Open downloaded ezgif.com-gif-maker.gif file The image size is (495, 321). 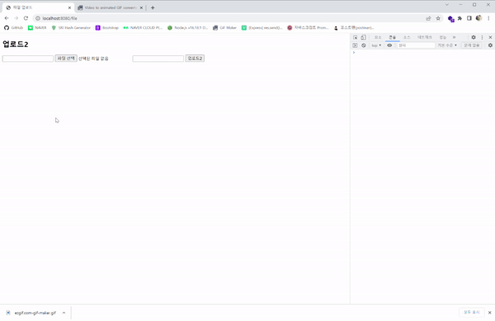coord(31,313)
